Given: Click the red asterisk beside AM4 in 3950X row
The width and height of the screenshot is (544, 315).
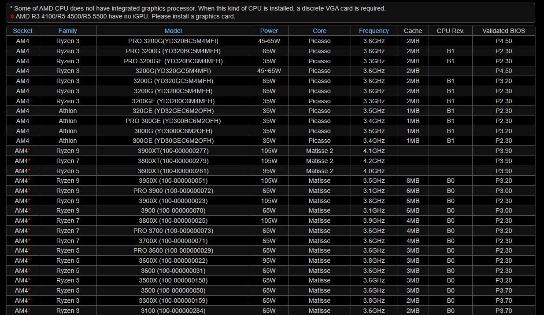Looking at the screenshot, I should point(30,181).
